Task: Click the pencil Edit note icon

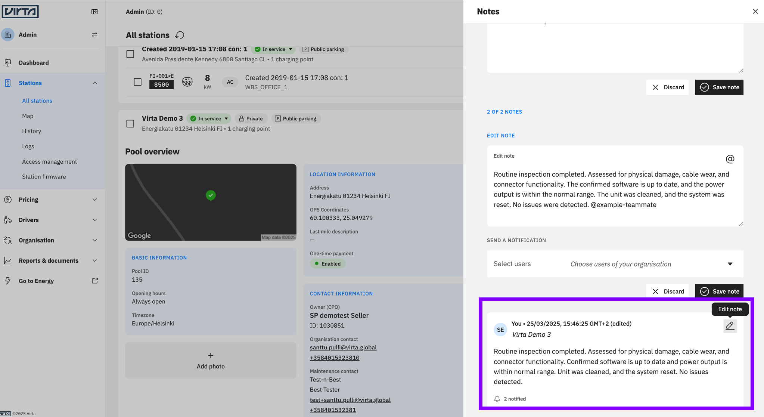Action: pyautogui.click(x=730, y=326)
